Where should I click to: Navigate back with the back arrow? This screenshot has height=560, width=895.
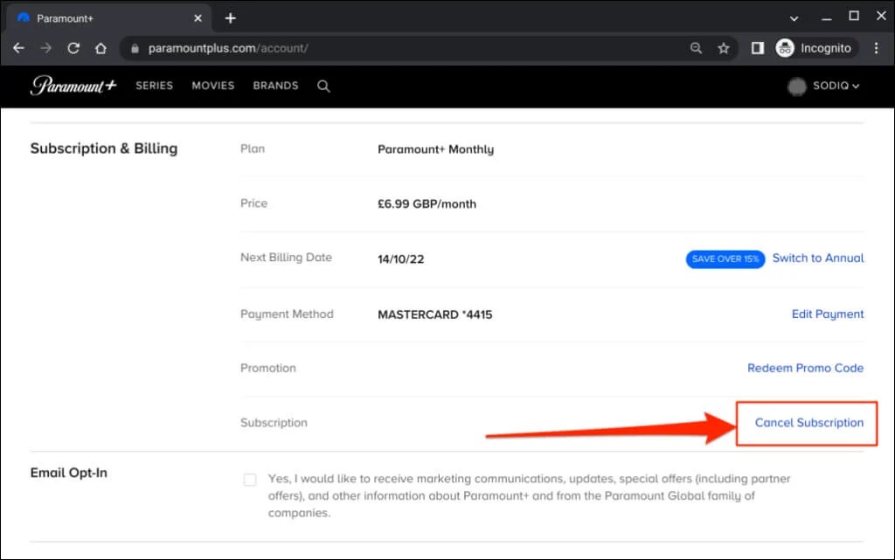pos(18,48)
